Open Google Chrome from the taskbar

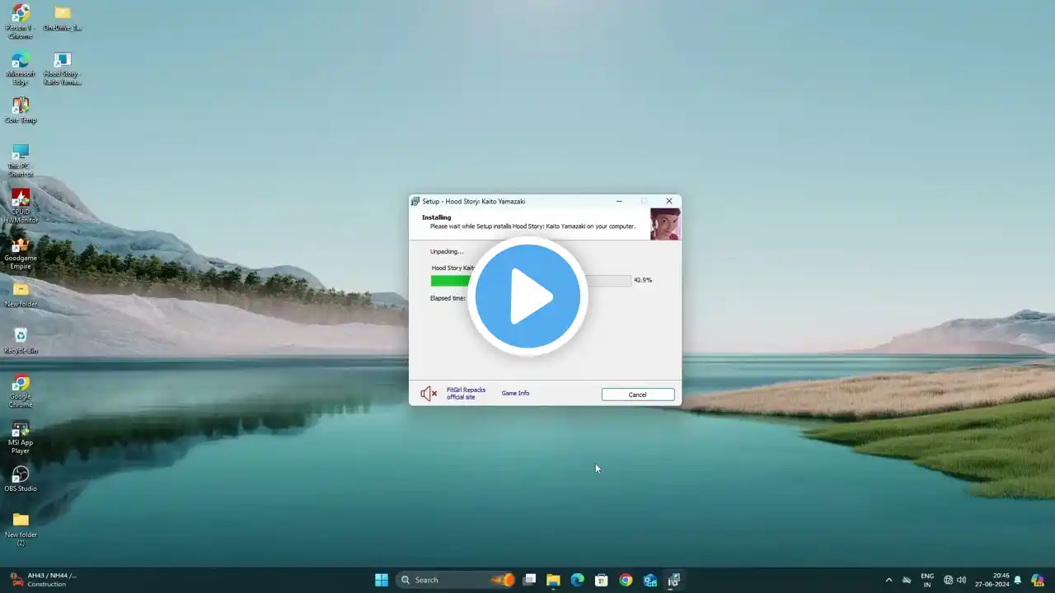pyautogui.click(x=626, y=580)
